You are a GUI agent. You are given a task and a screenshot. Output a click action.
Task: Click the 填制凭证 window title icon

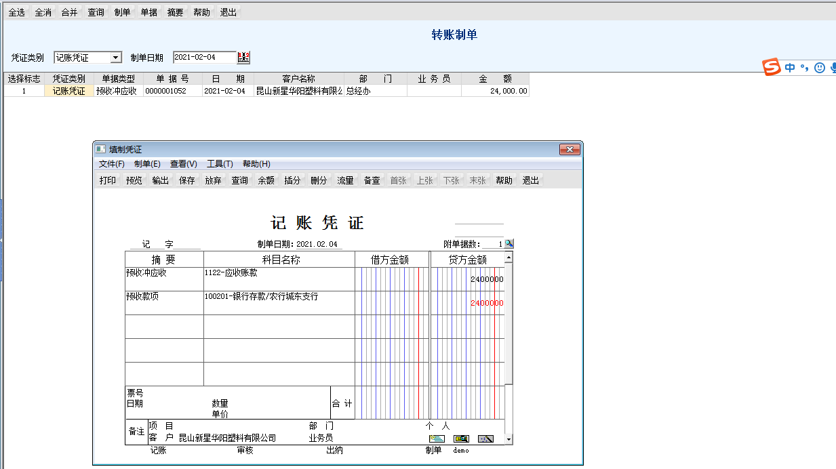(100, 149)
